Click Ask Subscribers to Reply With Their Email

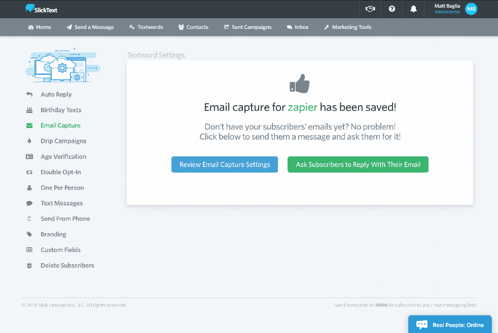pyautogui.click(x=358, y=164)
